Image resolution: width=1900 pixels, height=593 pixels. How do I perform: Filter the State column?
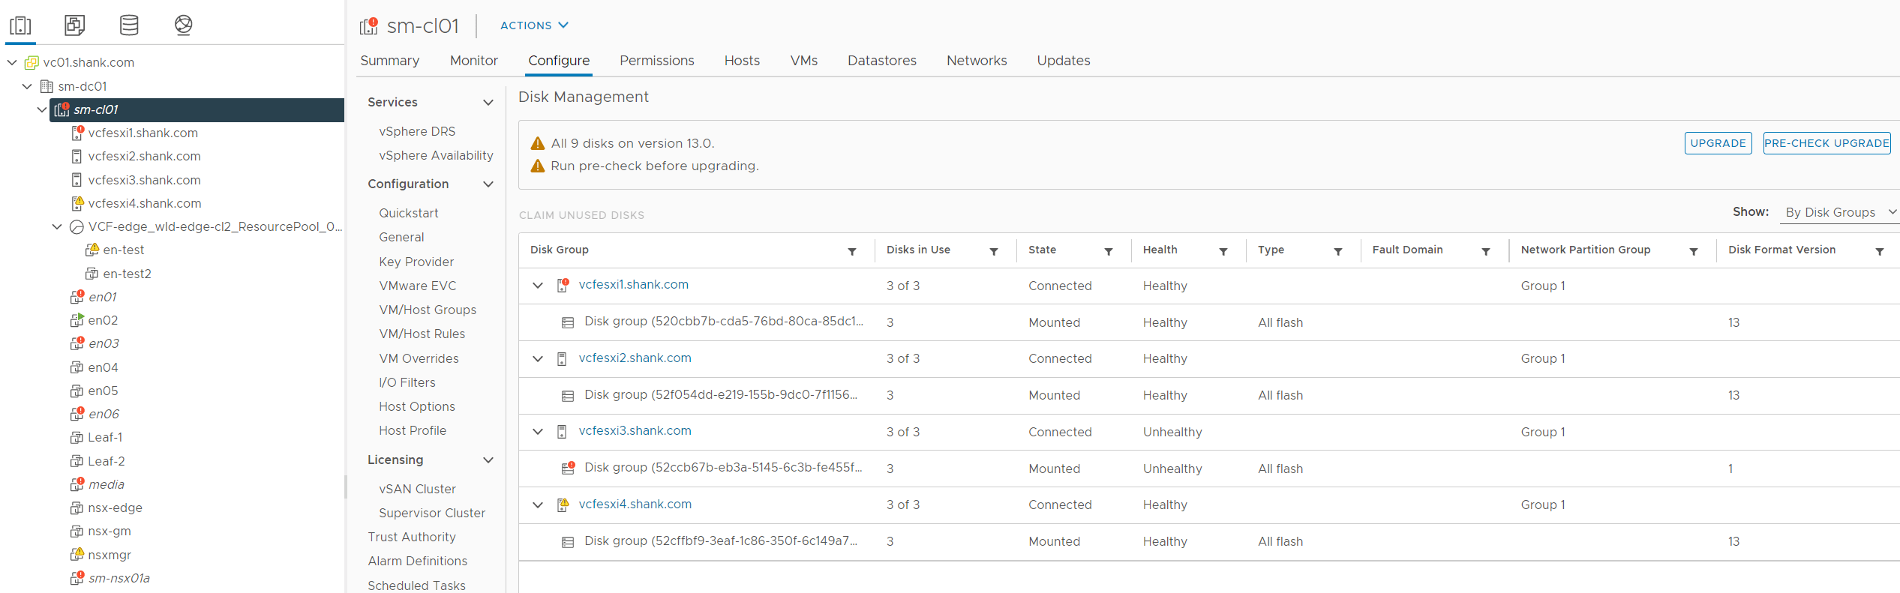1109,251
